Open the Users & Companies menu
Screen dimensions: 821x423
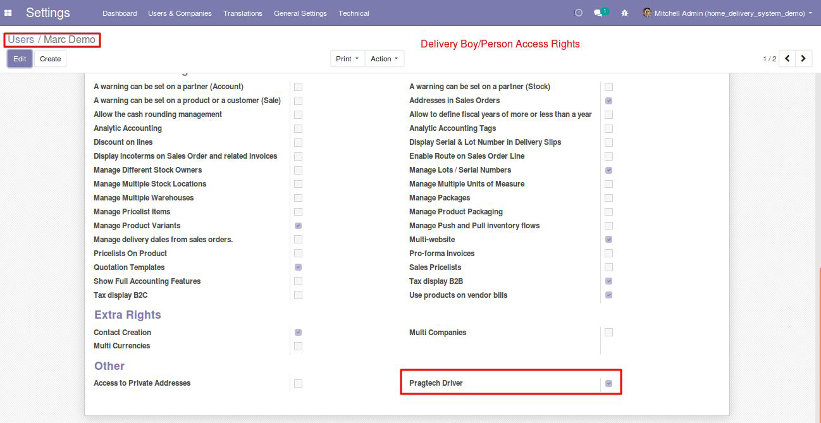tap(180, 13)
